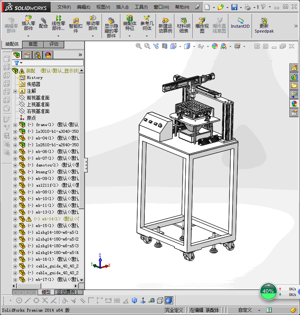
Task: Open Hide/Show Items glasses icon
Action: pos(201,46)
